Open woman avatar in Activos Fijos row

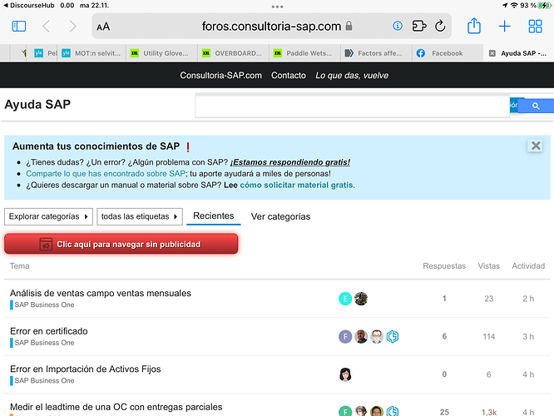point(345,374)
